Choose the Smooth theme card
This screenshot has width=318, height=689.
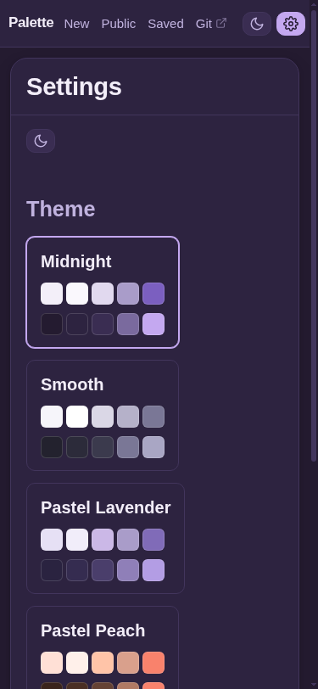click(x=103, y=415)
